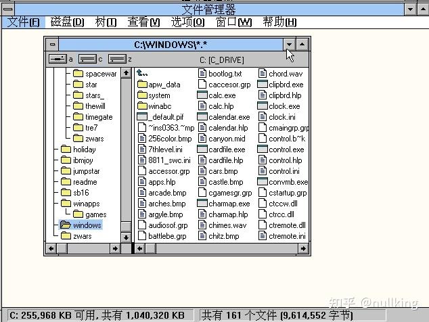
Task: Select the clock.exe program icon
Action: [263, 106]
